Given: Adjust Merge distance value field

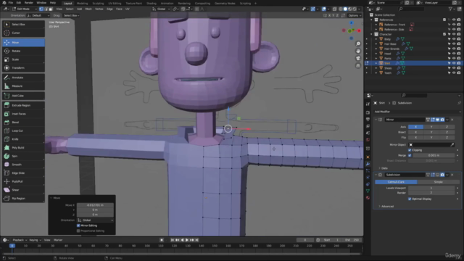Looking at the screenshot, I should coord(434,155).
